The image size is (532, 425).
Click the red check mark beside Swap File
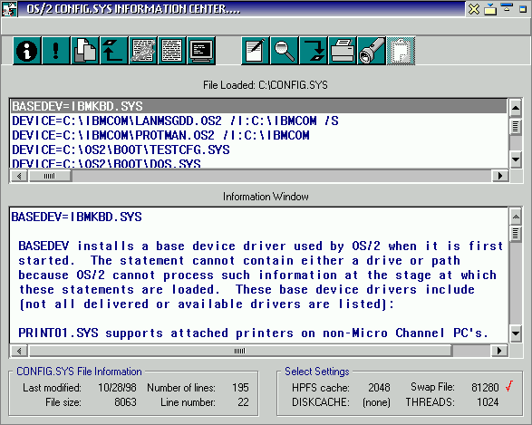click(x=509, y=386)
